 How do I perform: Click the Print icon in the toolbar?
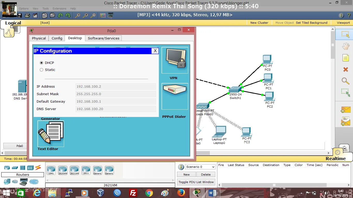point(27,15)
